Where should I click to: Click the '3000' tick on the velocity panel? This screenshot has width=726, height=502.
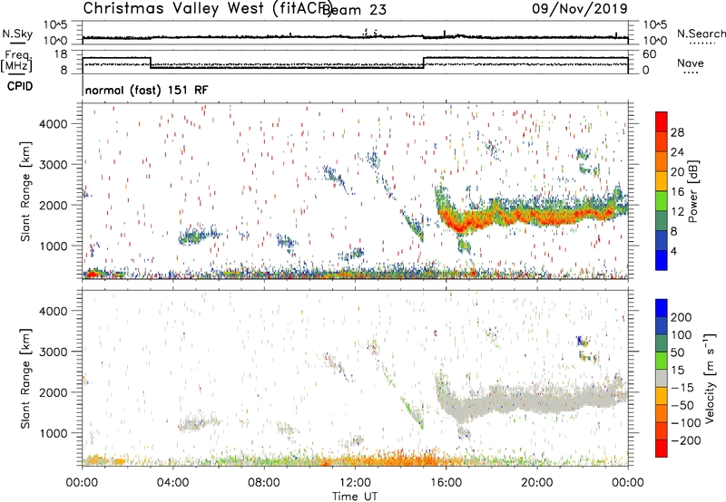53,352
